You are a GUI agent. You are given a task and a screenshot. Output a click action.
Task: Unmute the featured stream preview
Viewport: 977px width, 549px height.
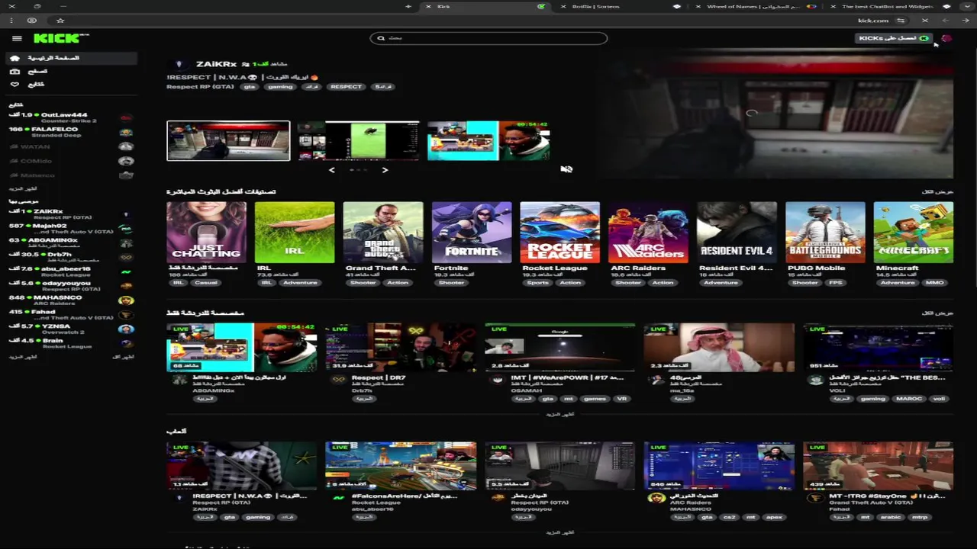[566, 169]
